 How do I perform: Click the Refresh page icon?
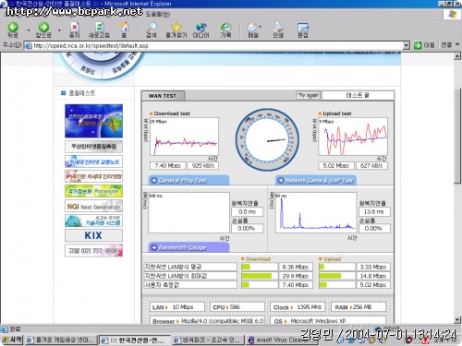click(99, 28)
